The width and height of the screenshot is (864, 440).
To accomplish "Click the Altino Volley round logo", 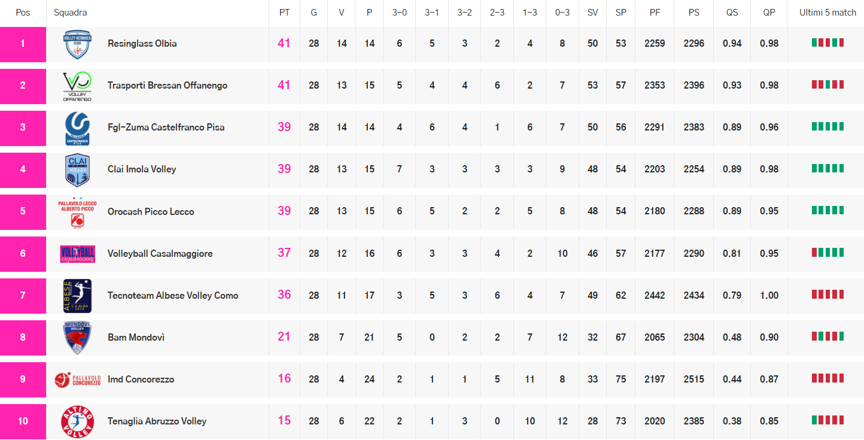I will 77,421.
